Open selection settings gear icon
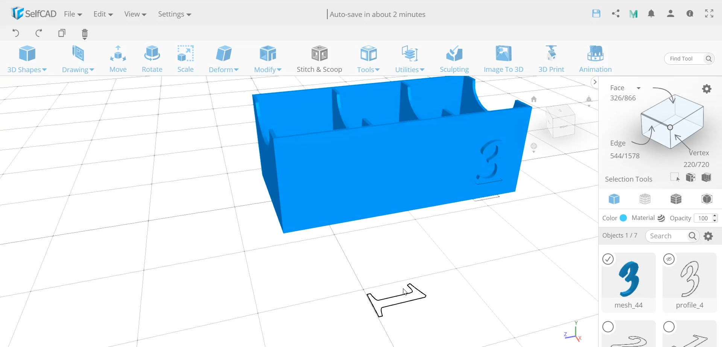Screen dimensions: 722x347 coord(707,89)
